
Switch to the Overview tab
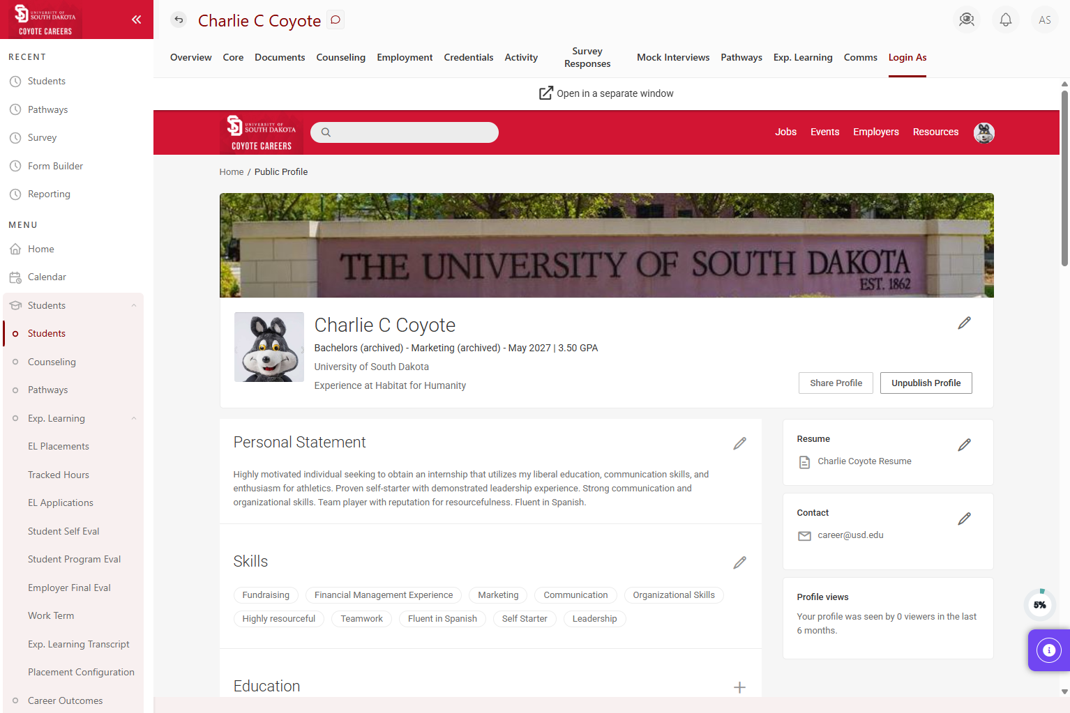191,57
